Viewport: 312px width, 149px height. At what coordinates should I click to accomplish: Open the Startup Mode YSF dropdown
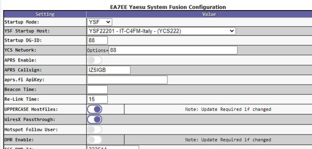pyautogui.click(x=100, y=22)
